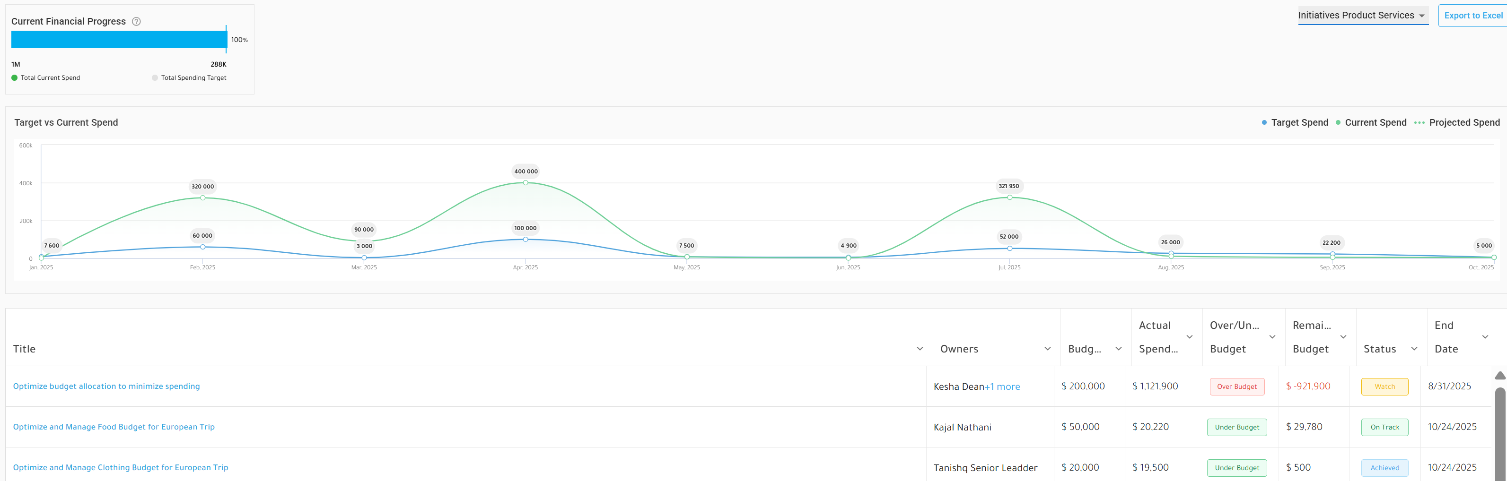
Task: Click the +1 more owners link
Action: point(1002,387)
